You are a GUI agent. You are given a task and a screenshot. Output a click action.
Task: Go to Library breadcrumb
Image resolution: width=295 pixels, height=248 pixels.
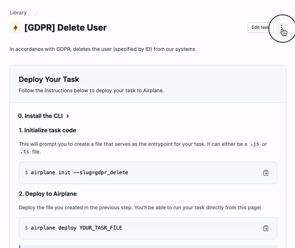coord(18,13)
